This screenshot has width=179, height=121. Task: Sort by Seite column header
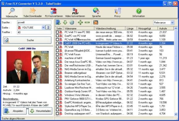pyautogui.click(x=59, y=28)
